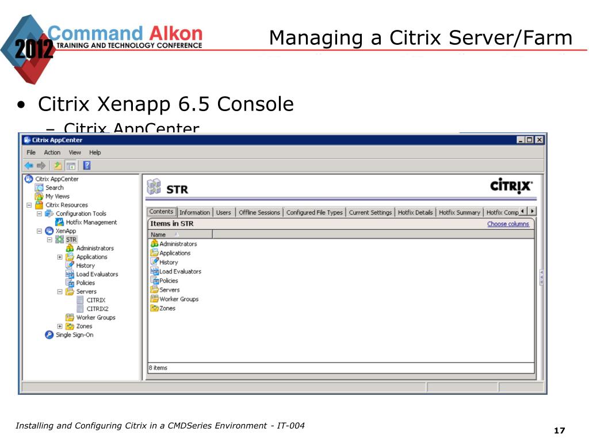Switch to the Current Settings tab
This screenshot has height=442, width=589.
(x=370, y=212)
